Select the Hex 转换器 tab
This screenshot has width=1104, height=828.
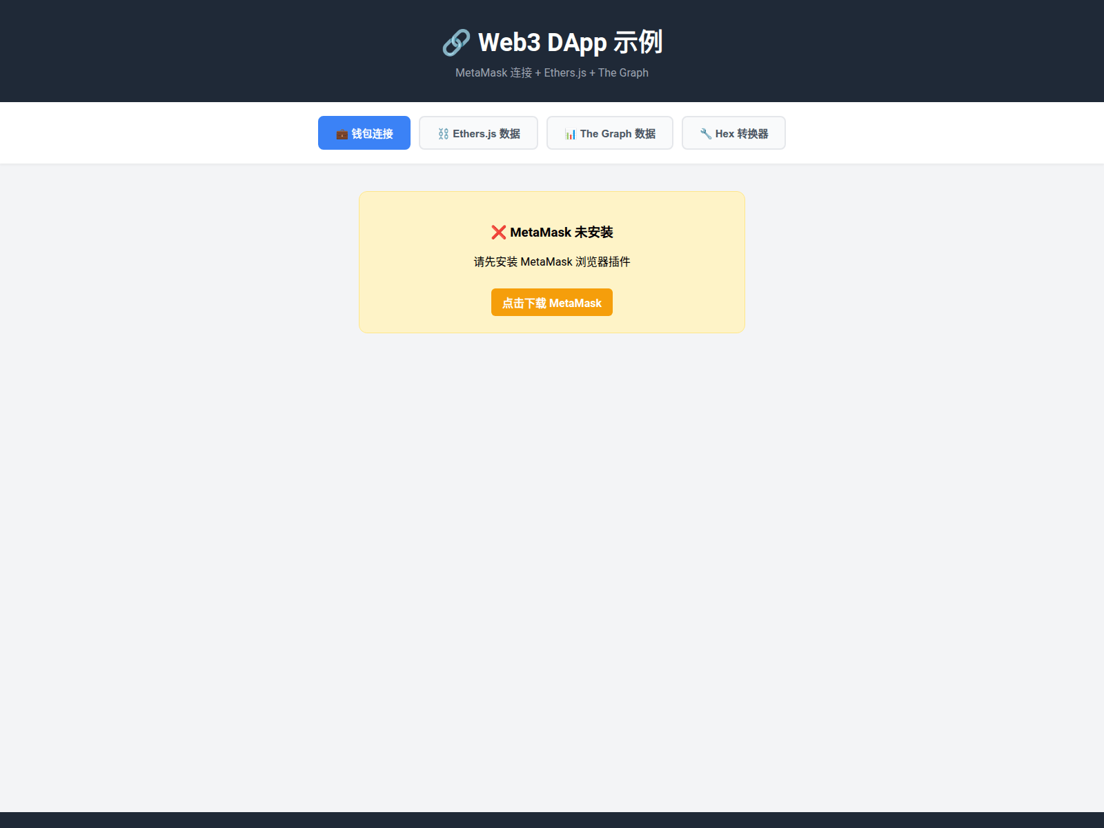pos(733,133)
